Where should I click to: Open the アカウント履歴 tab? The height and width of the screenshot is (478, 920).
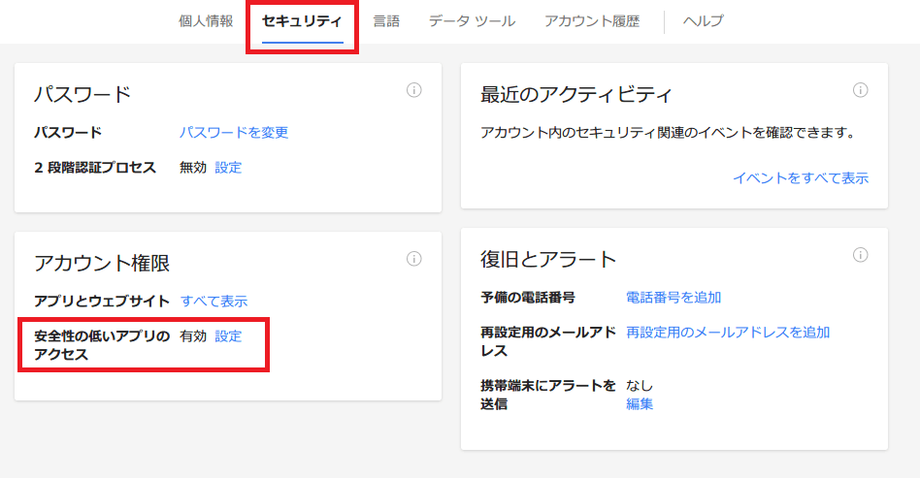pyautogui.click(x=592, y=20)
